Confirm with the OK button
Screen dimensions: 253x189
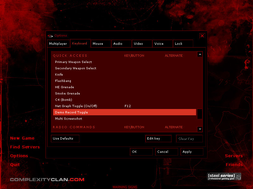pyautogui.click(x=141, y=152)
